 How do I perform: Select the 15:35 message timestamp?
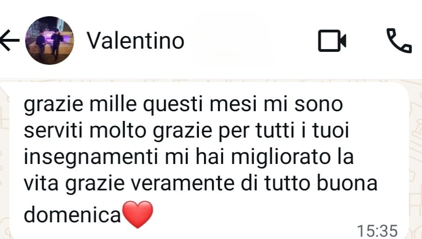pos(377,231)
